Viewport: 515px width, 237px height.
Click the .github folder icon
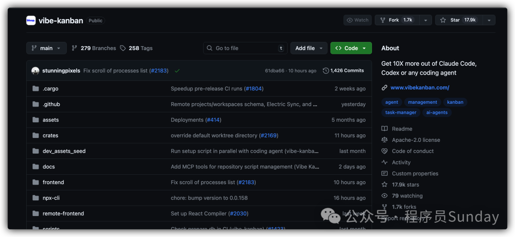tap(35, 104)
